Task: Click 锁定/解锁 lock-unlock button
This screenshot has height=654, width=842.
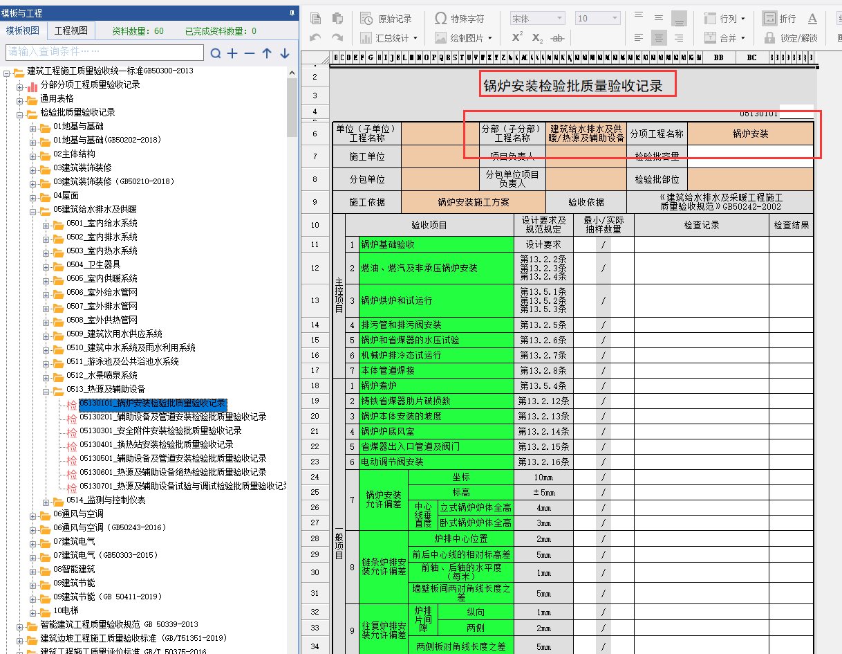Action: tap(791, 38)
